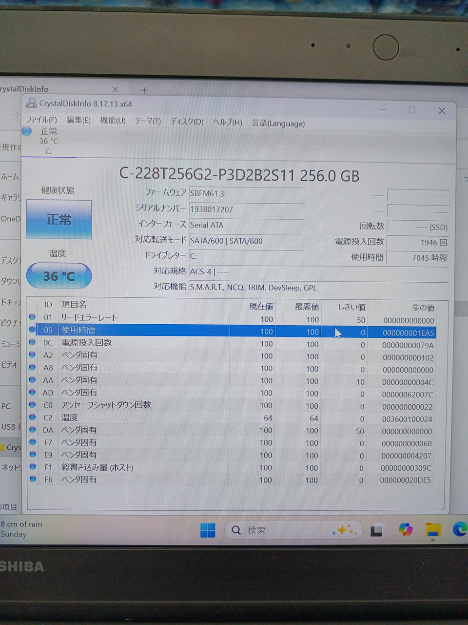Viewport: 468px width, 625px height.
Task: Click the CrystalDiskInfo title bar app icon
Action: tap(32, 103)
